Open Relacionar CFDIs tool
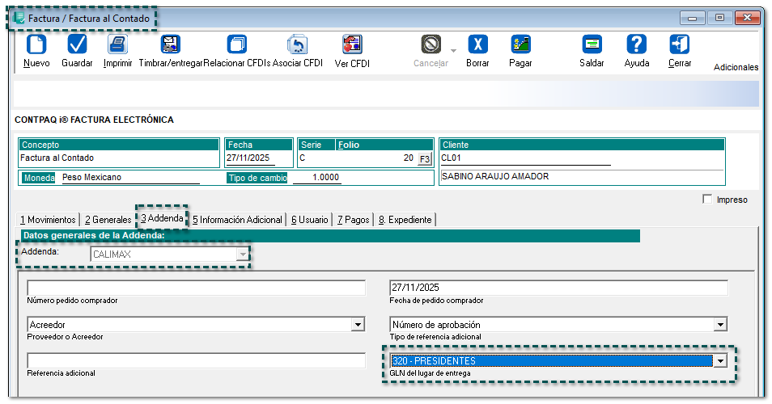772x404 pixels. point(237,45)
